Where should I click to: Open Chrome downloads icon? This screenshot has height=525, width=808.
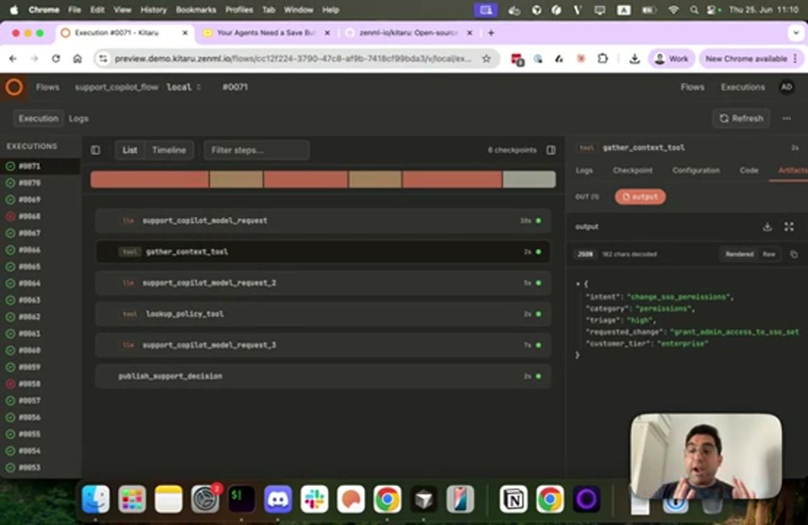(x=634, y=59)
